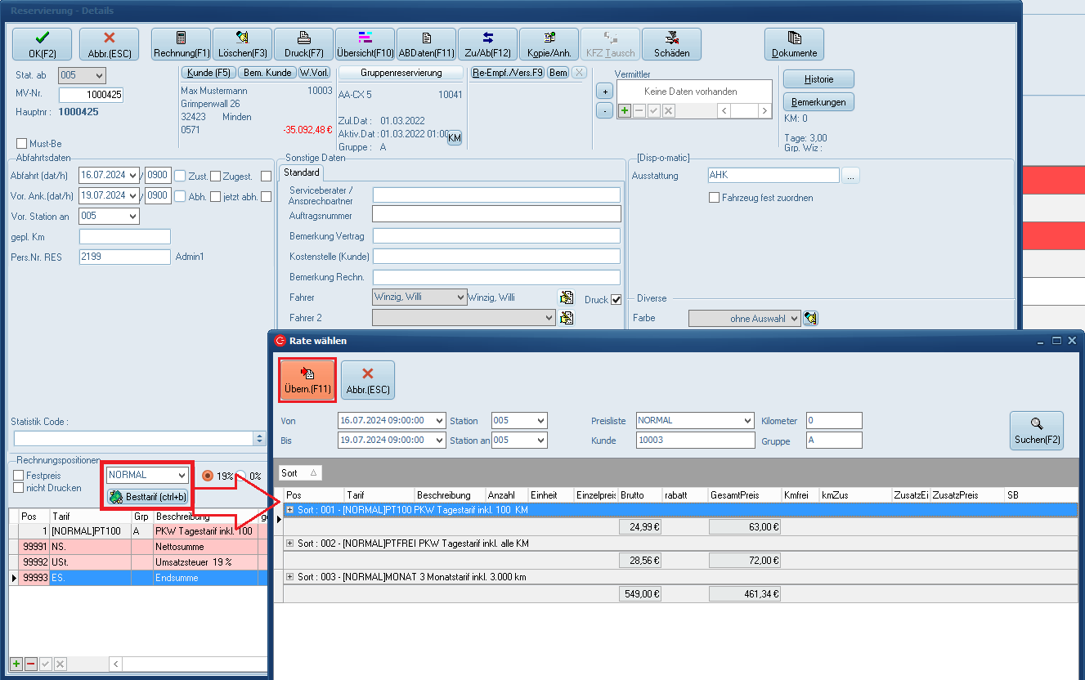
Task: Open the Kunde (F5) tab button
Action: click(x=208, y=73)
